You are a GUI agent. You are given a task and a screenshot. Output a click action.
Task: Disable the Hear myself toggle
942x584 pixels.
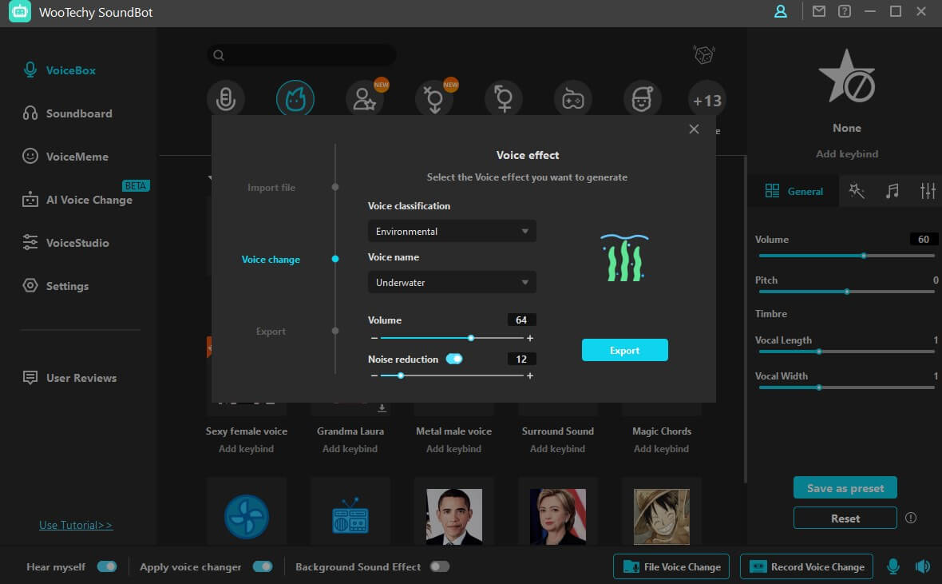click(x=107, y=566)
